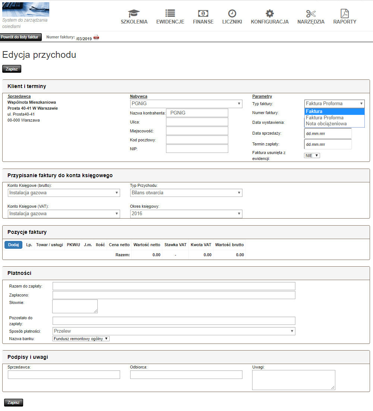
Task: Click the Ulica input field
Action: click(197, 122)
